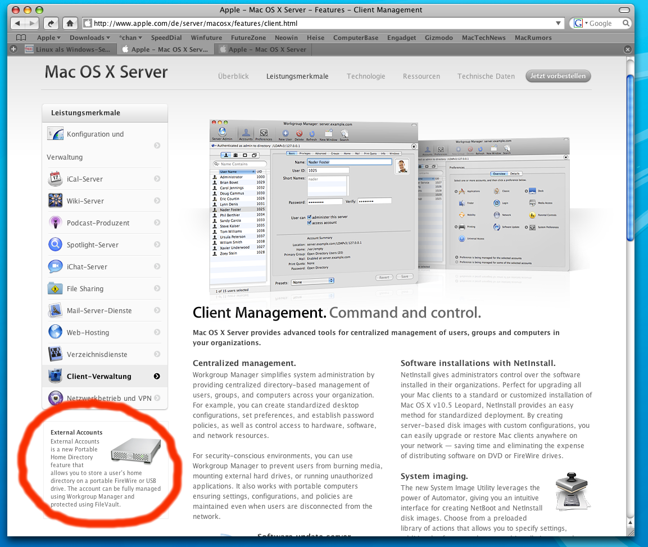Click the arrow next to File Sharing
Viewport: 648px width, 547px height.
click(x=157, y=288)
